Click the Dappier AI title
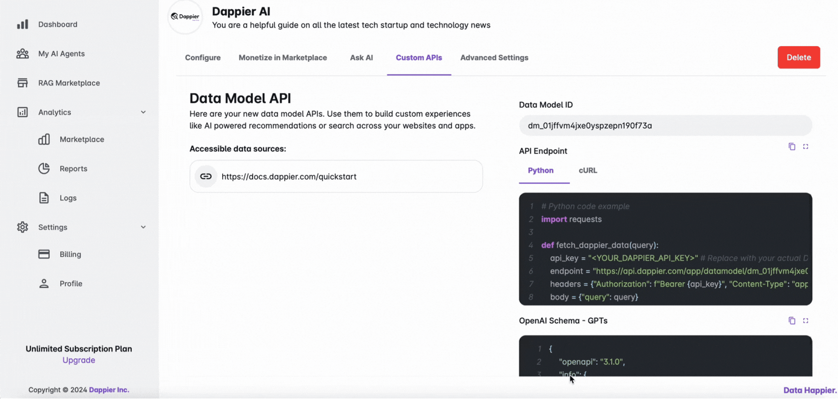This screenshot has height=399, width=838. click(x=241, y=11)
